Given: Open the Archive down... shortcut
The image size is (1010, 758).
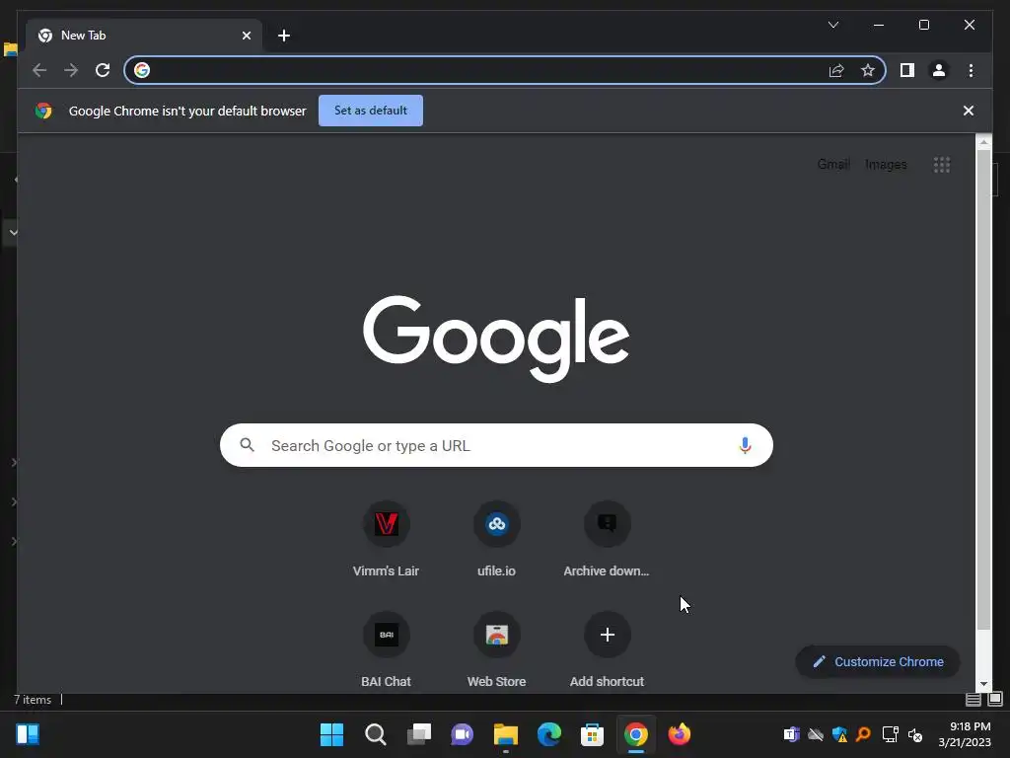Looking at the screenshot, I should 607,539.
